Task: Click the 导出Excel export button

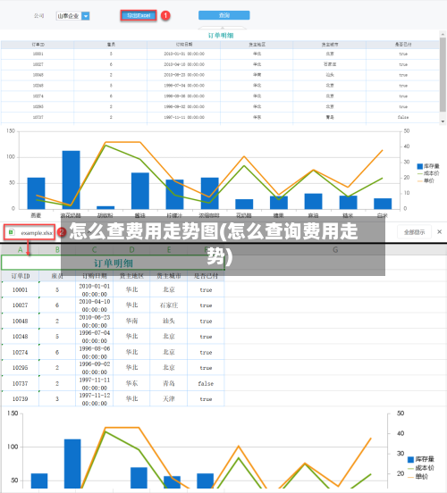Action: (x=139, y=15)
